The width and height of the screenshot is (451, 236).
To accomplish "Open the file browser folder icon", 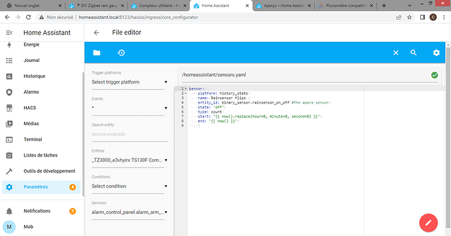I will pyautogui.click(x=97, y=53).
